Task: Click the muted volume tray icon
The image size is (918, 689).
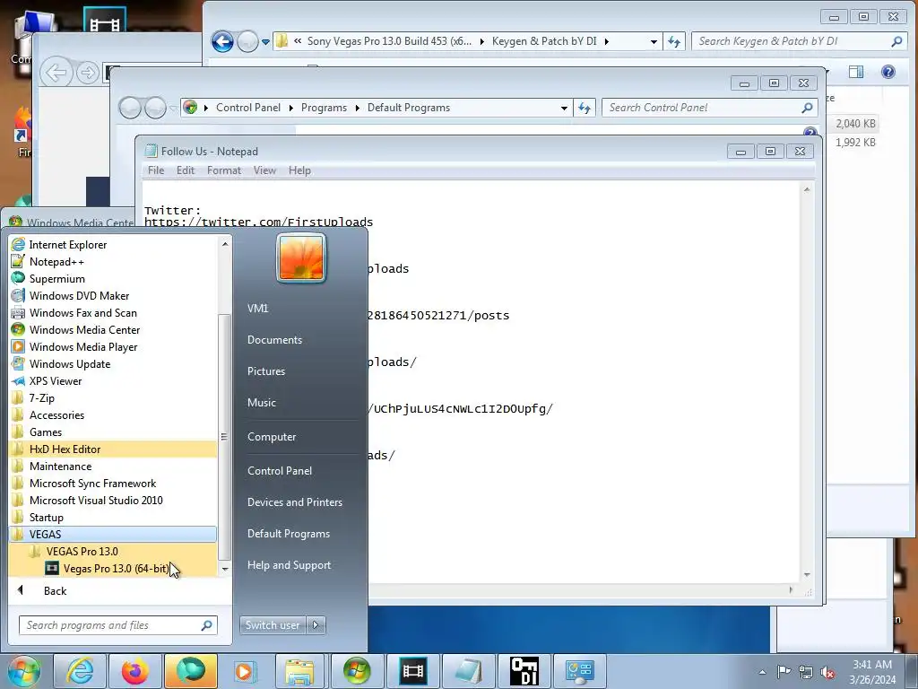Action: [x=827, y=671]
